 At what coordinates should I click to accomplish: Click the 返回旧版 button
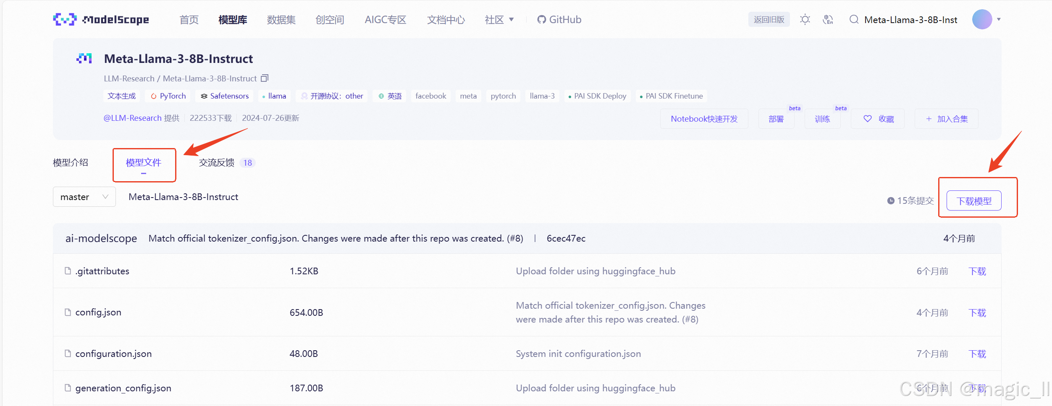[x=769, y=19]
